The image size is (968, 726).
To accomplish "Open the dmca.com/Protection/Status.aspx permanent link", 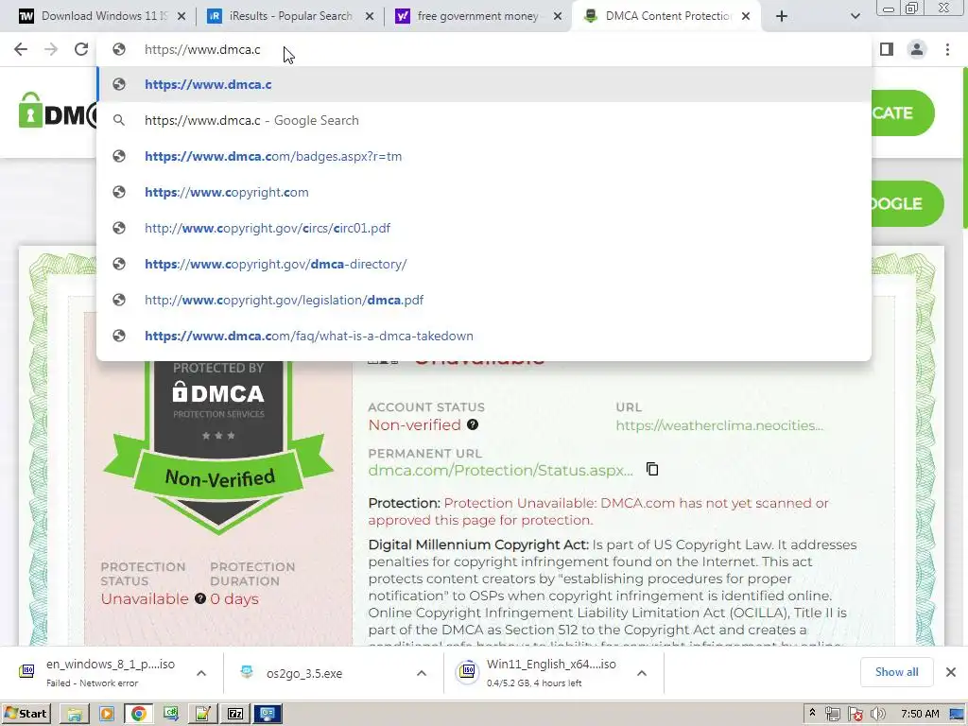I will [x=501, y=471].
